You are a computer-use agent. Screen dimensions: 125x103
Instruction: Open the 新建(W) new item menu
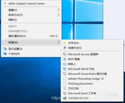(31, 42)
